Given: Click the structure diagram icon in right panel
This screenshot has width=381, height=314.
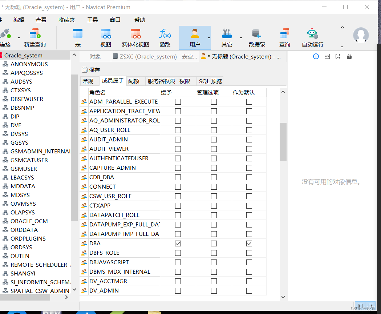Looking at the screenshot, I should click(x=338, y=56).
